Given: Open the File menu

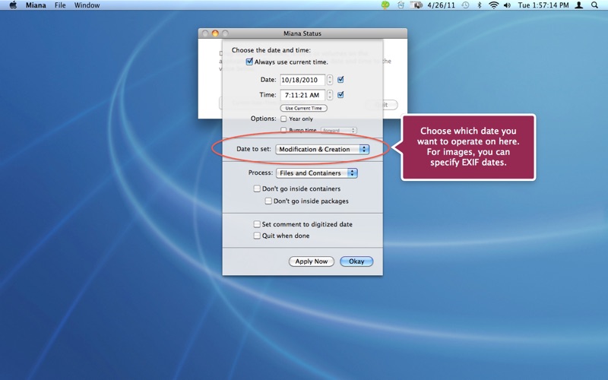Looking at the screenshot, I should pyautogui.click(x=60, y=5).
